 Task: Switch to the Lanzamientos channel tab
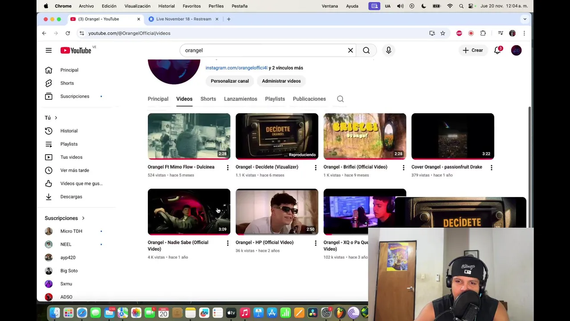pos(240,99)
